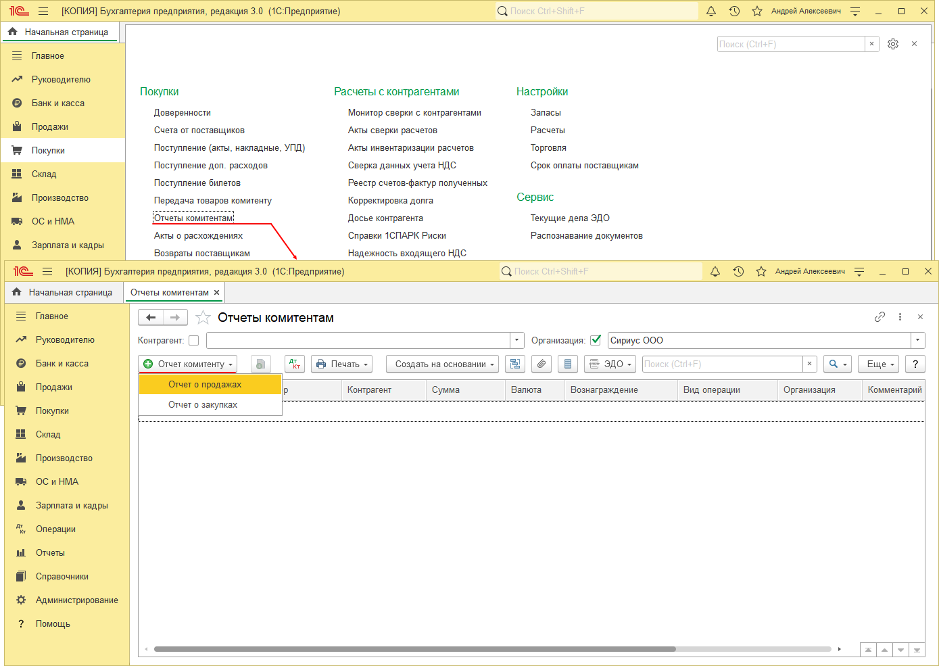This screenshot has height=666, width=939.
Task: Open the Отчет комитенту create dropdown
Action: click(x=188, y=364)
